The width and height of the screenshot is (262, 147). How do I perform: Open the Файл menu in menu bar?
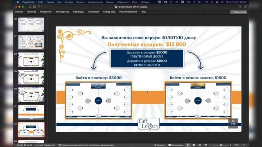pos(41,2)
